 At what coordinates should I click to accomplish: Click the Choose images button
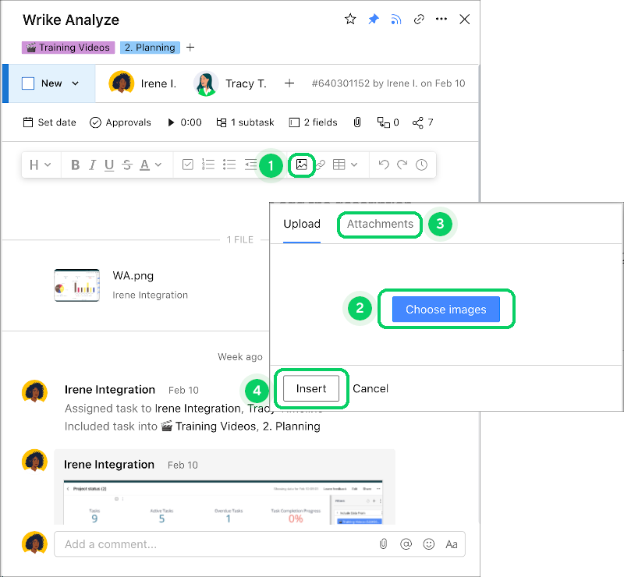(445, 310)
